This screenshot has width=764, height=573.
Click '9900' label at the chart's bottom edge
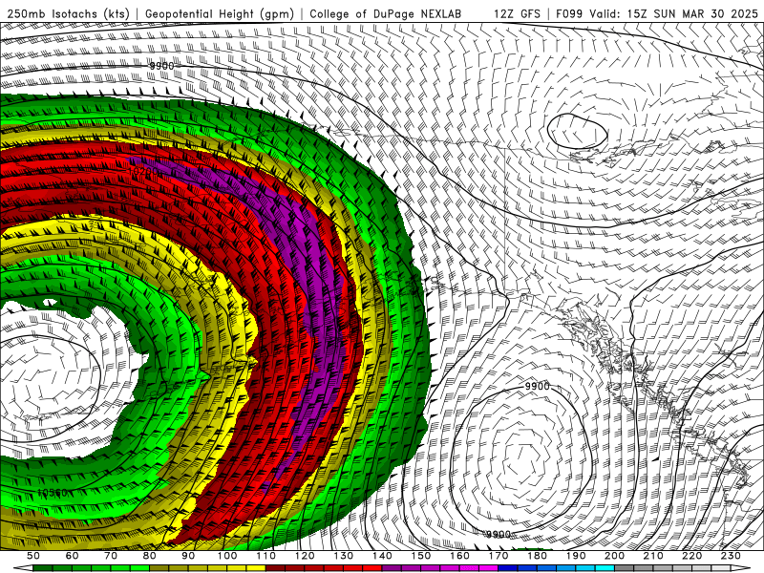(499, 534)
